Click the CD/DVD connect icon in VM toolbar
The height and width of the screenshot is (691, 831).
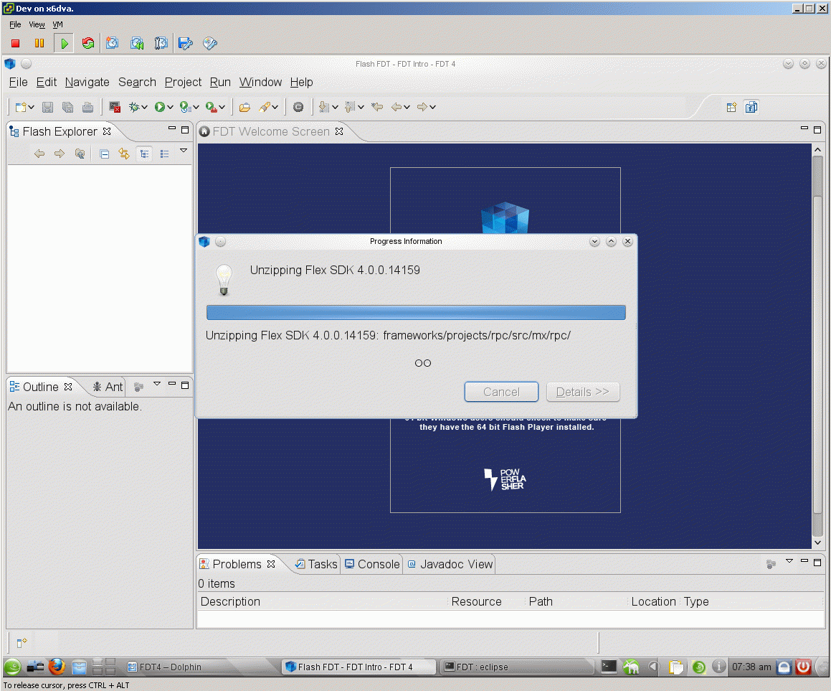(x=210, y=44)
